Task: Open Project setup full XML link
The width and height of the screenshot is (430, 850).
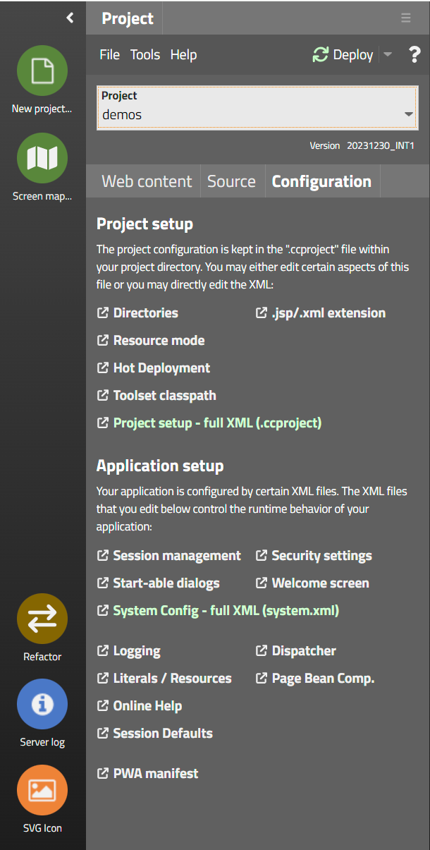Action: 216,423
